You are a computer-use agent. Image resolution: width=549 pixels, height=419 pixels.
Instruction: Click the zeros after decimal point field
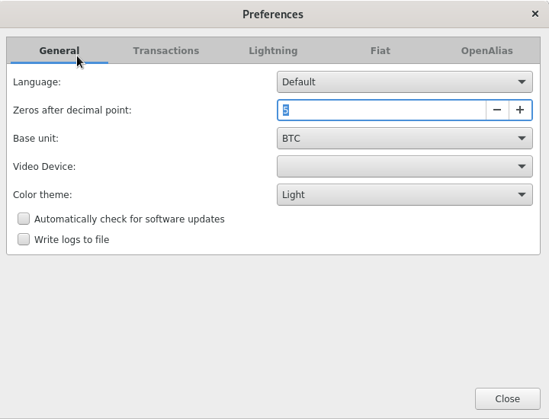(x=381, y=110)
